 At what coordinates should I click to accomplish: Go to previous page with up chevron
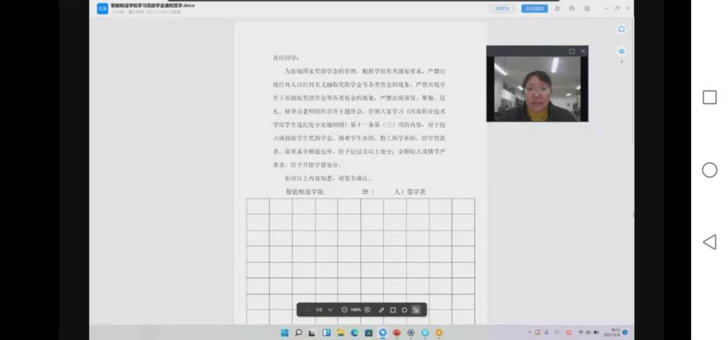308,310
